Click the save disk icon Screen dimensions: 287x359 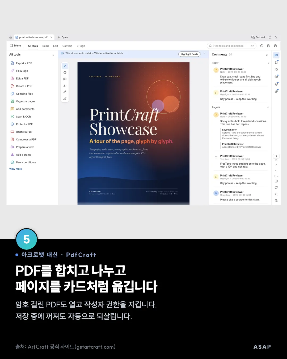click(x=269, y=46)
